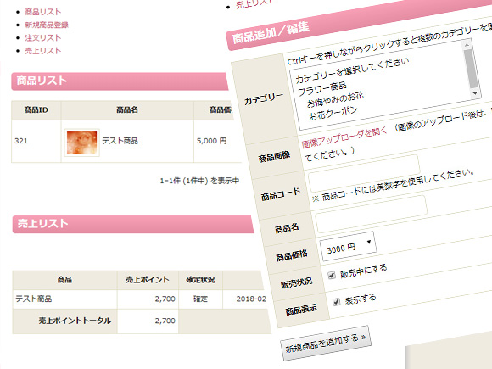This screenshot has width=492, height=369.
Task: Go to 注文リスト page
Action: point(43,37)
